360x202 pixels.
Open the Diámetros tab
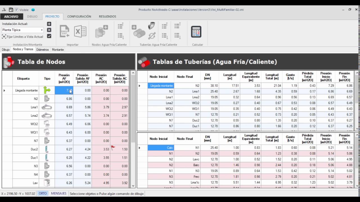click(x=43, y=50)
